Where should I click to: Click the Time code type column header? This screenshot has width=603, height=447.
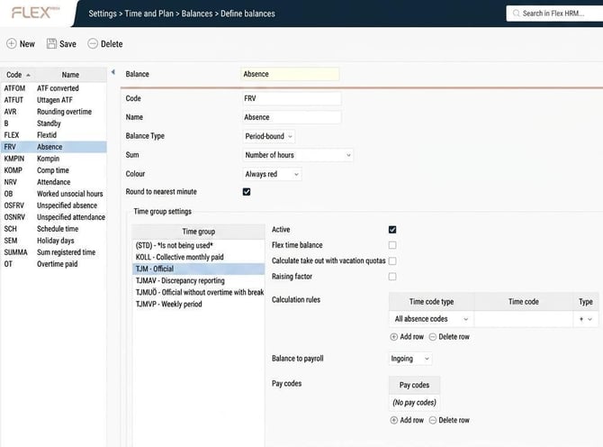pos(431,302)
